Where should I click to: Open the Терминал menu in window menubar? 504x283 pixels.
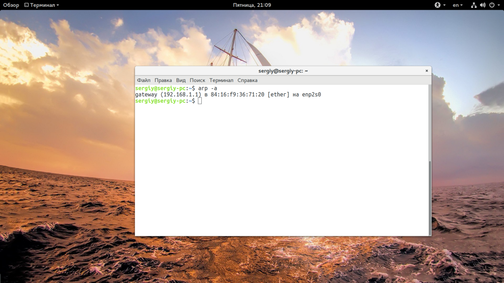coord(221,80)
